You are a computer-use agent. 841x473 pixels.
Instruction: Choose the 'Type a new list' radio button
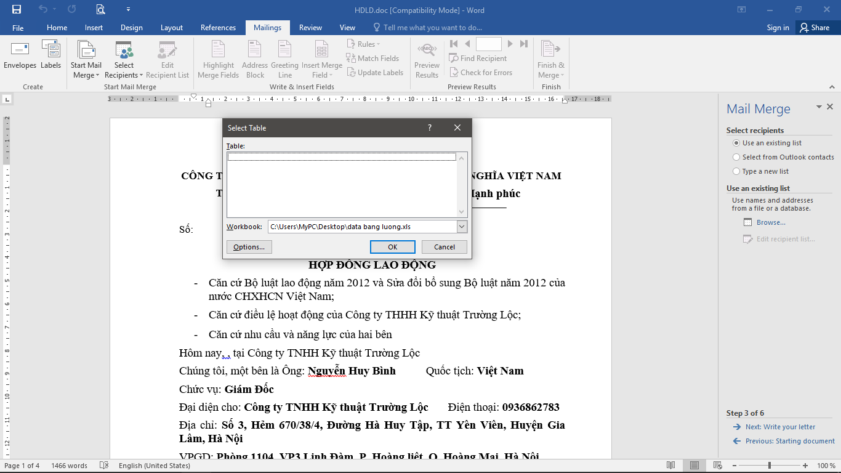[736, 171]
